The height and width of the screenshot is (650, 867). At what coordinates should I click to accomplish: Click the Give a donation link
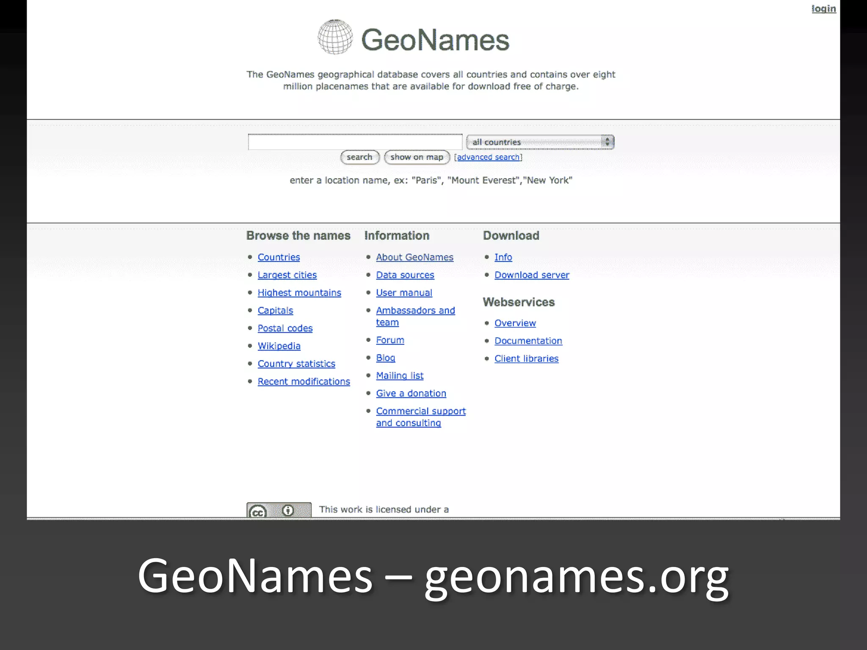(411, 394)
